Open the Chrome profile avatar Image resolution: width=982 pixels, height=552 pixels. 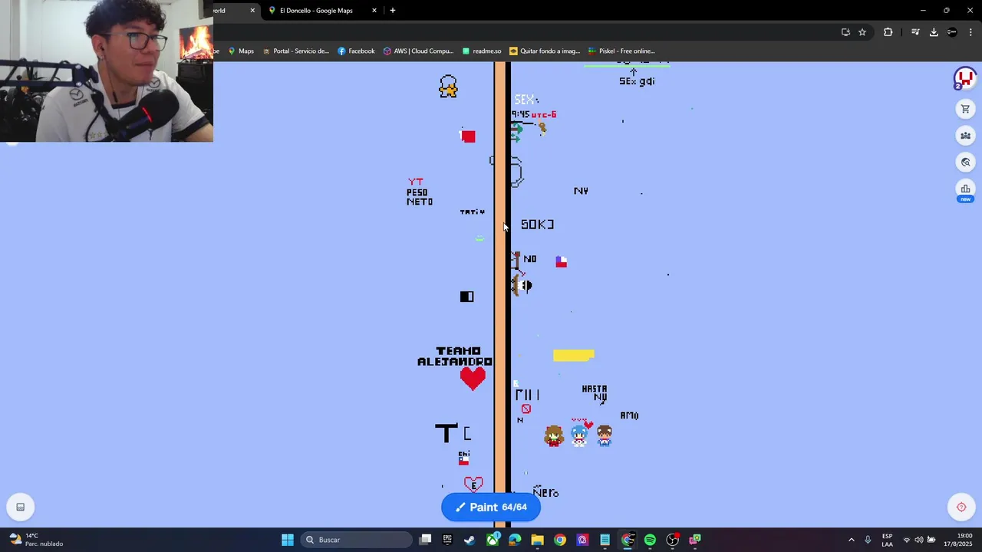(952, 32)
